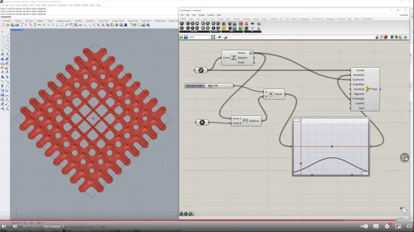Click the Points output expand arrow icon

point(251,53)
